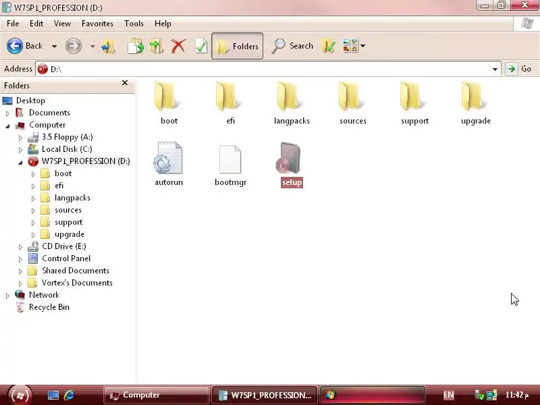
Task: Open the File menu
Action: (13, 24)
